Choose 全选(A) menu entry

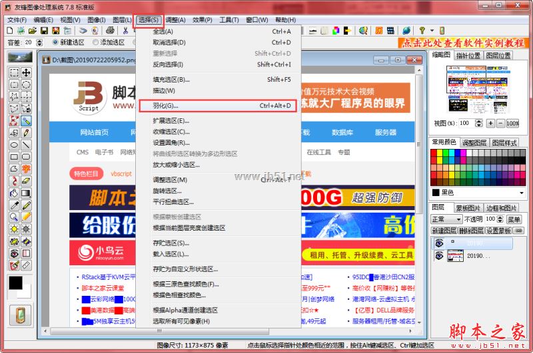[x=218, y=31]
